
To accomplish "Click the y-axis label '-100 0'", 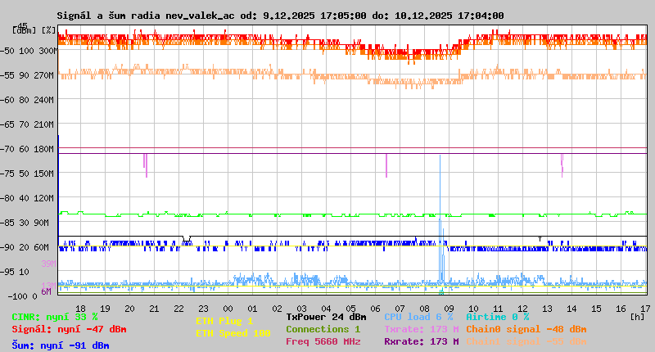I will (x=22, y=296).
